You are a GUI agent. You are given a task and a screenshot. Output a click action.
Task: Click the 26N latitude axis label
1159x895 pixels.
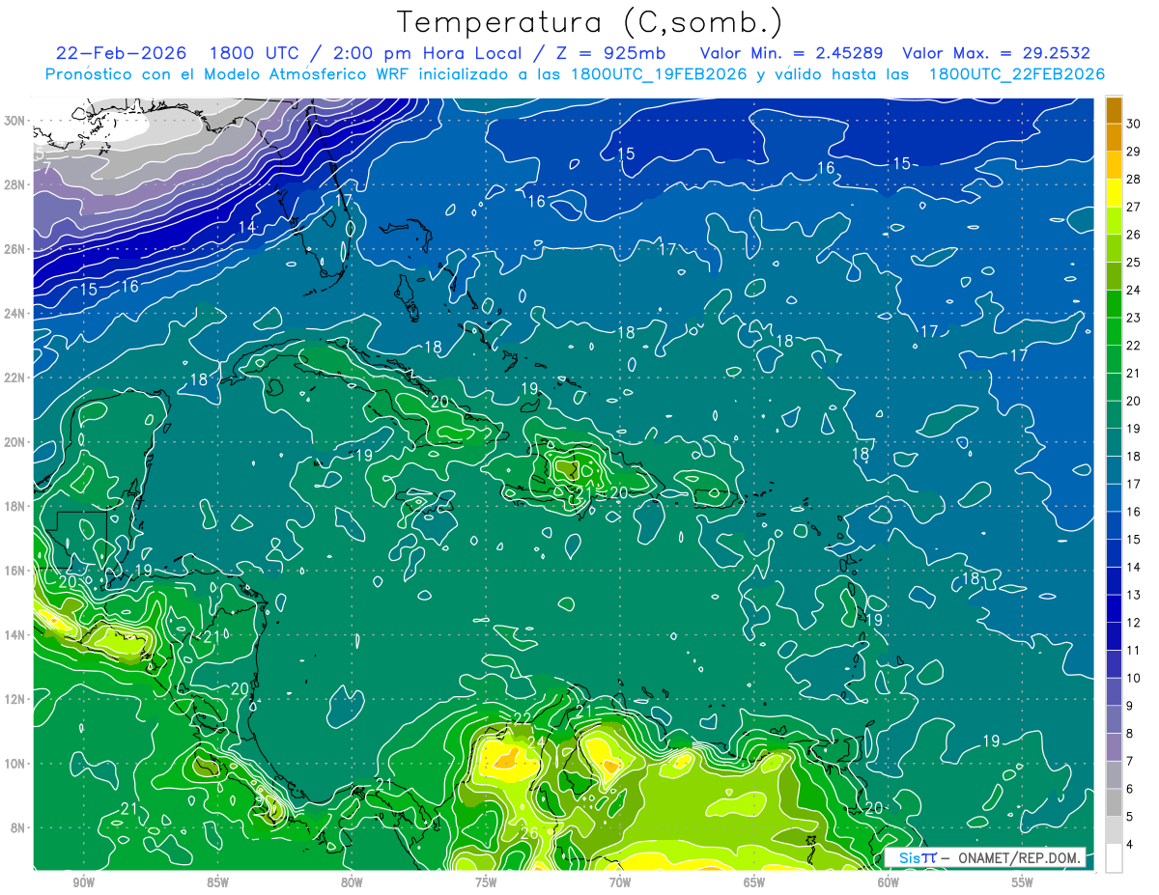[x=16, y=249]
